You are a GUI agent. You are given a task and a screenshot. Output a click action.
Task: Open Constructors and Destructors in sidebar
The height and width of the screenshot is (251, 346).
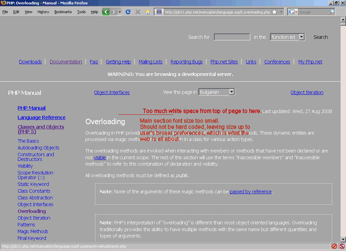pyautogui.click(x=36, y=157)
